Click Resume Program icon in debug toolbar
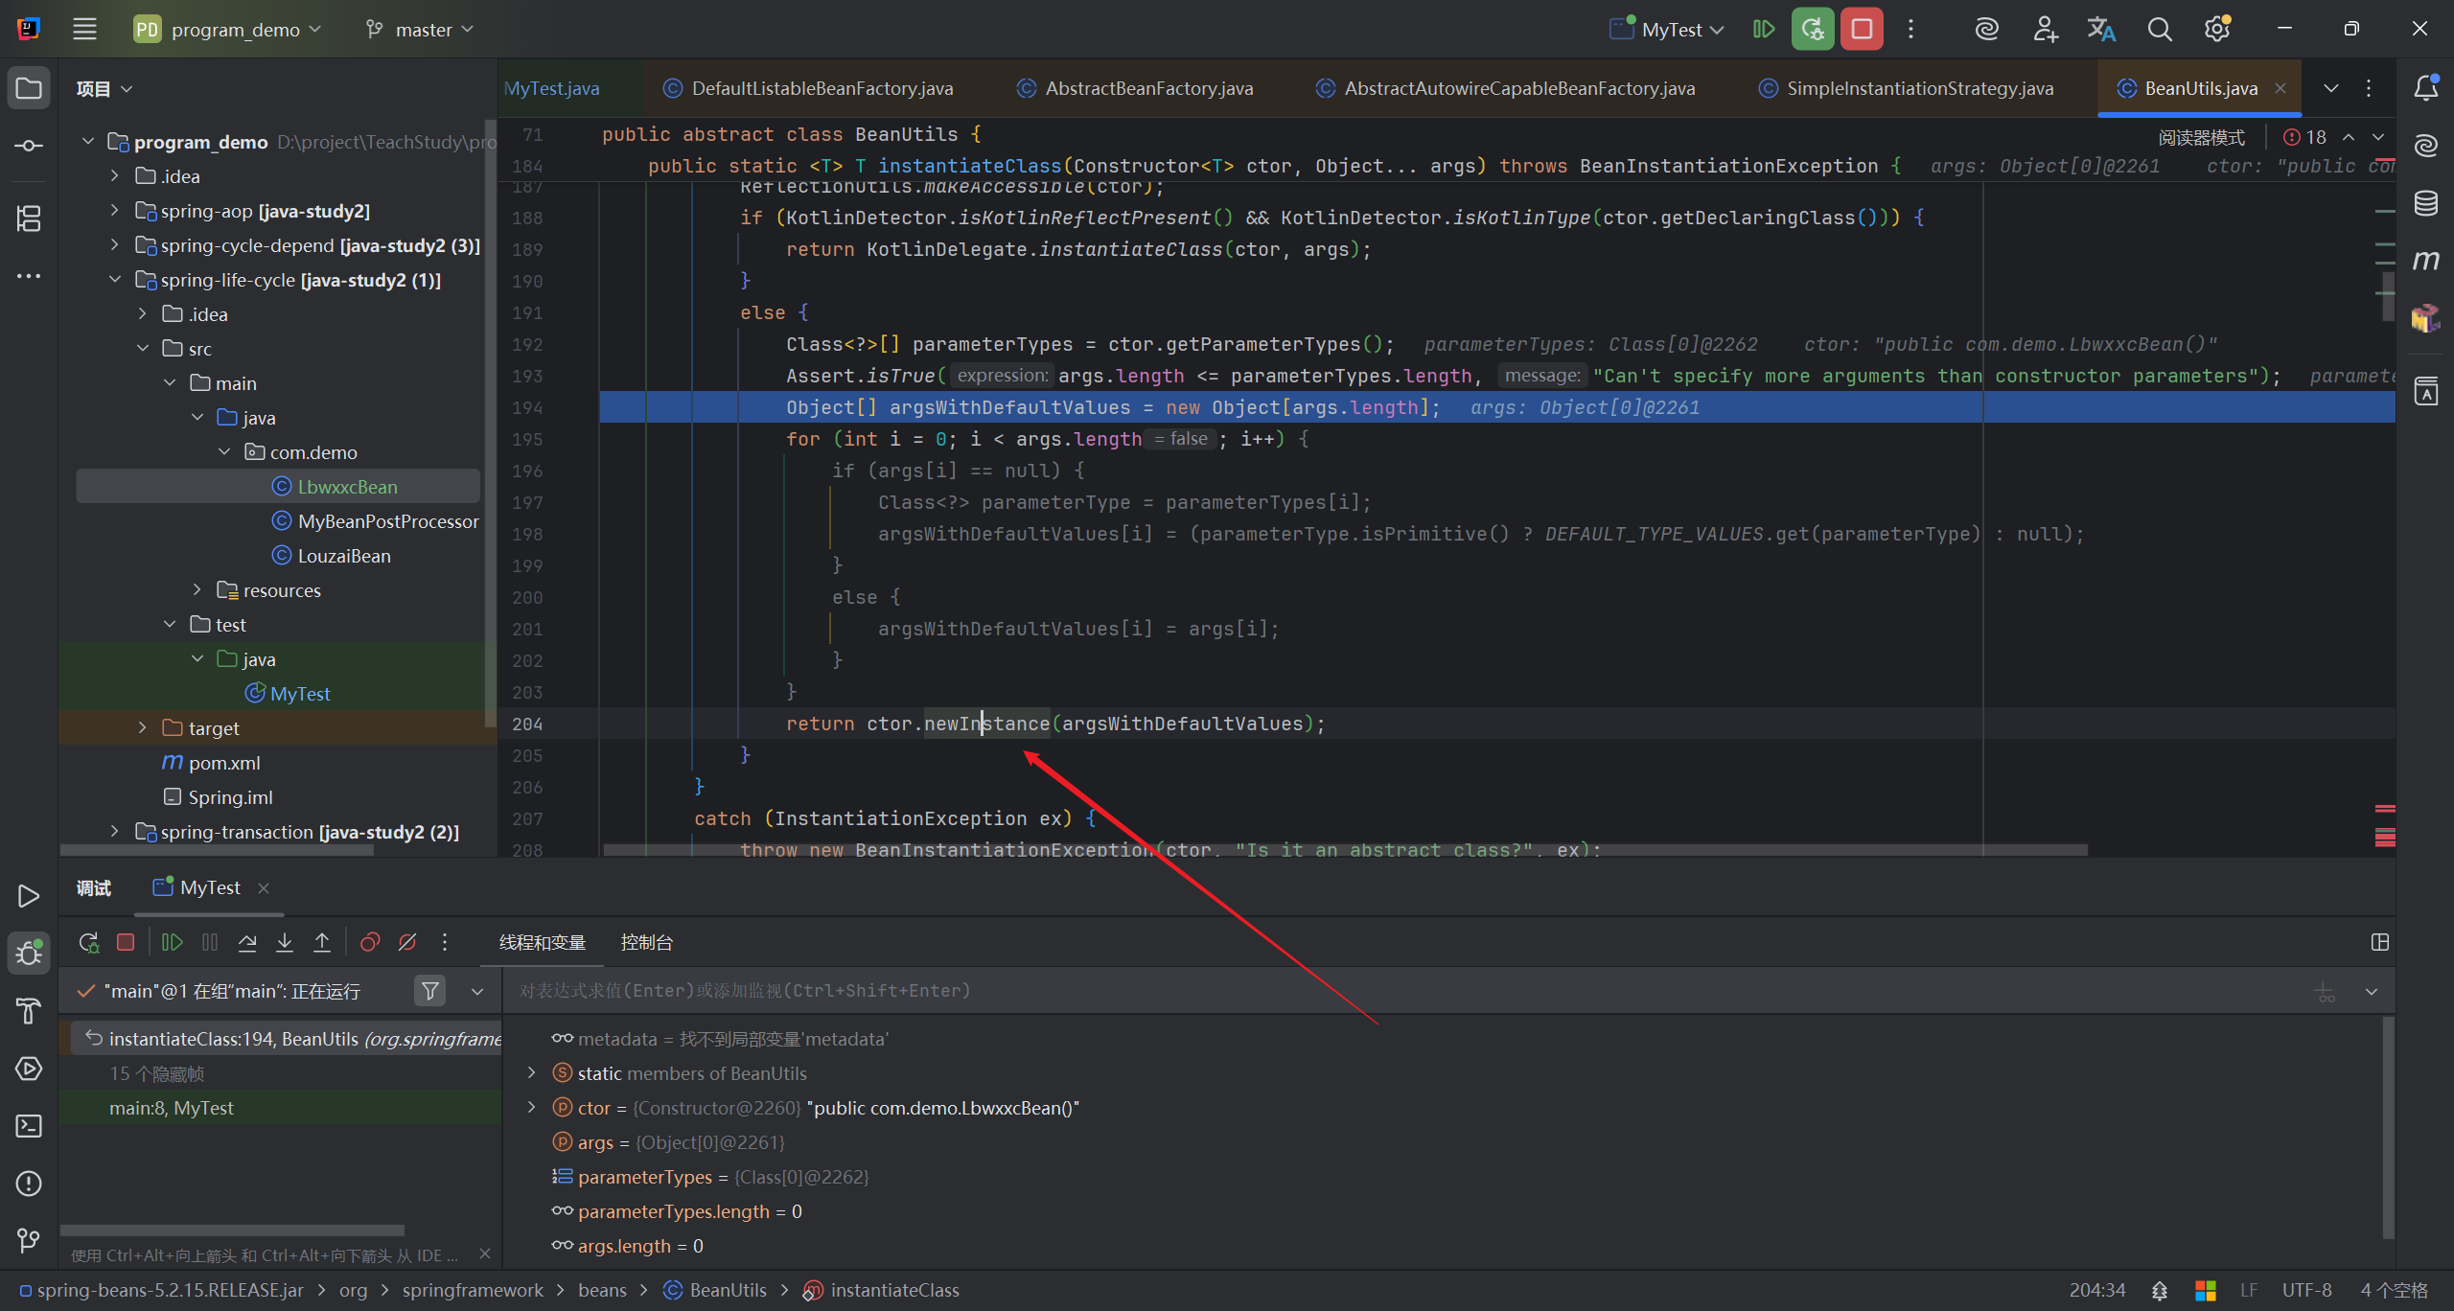The width and height of the screenshot is (2454, 1311). point(173,943)
